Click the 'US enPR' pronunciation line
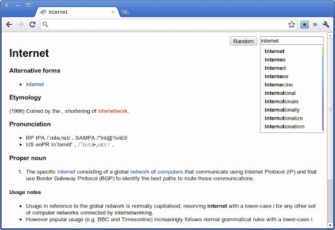 click(70, 145)
